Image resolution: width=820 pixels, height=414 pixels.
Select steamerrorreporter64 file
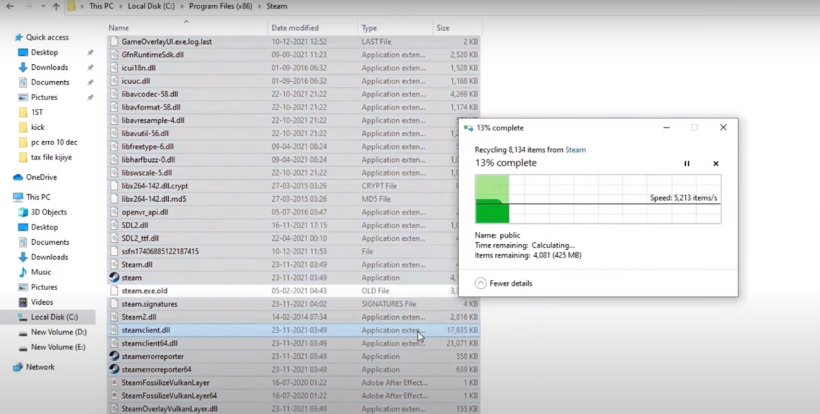pyautogui.click(x=157, y=370)
